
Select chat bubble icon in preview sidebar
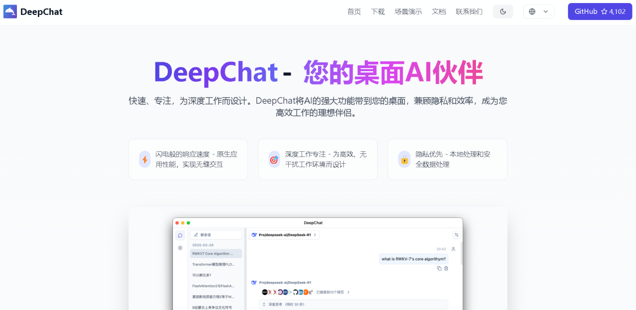(x=180, y=235)
